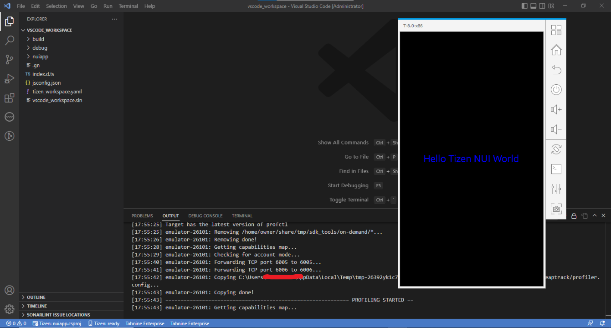Lock the Output panel scroll
The height and width of the screenshot is (328, 611).
pyautogui.click(x=574, y=215)
